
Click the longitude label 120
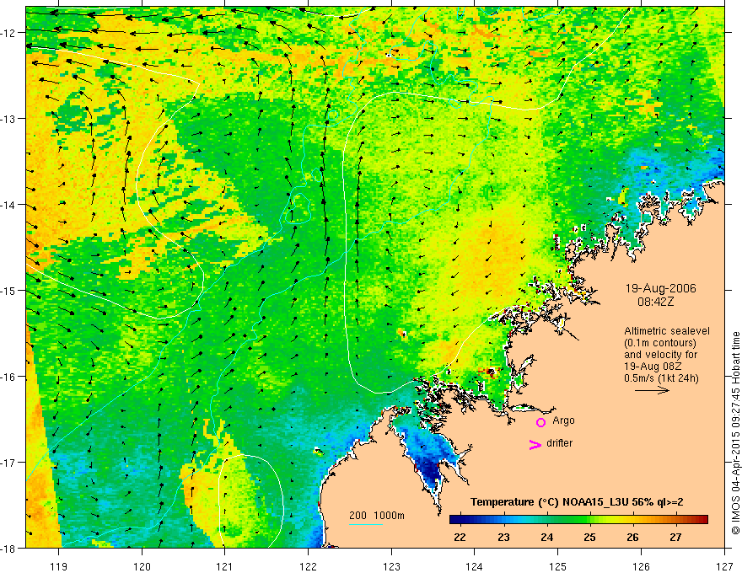click(x=142, y=566)
